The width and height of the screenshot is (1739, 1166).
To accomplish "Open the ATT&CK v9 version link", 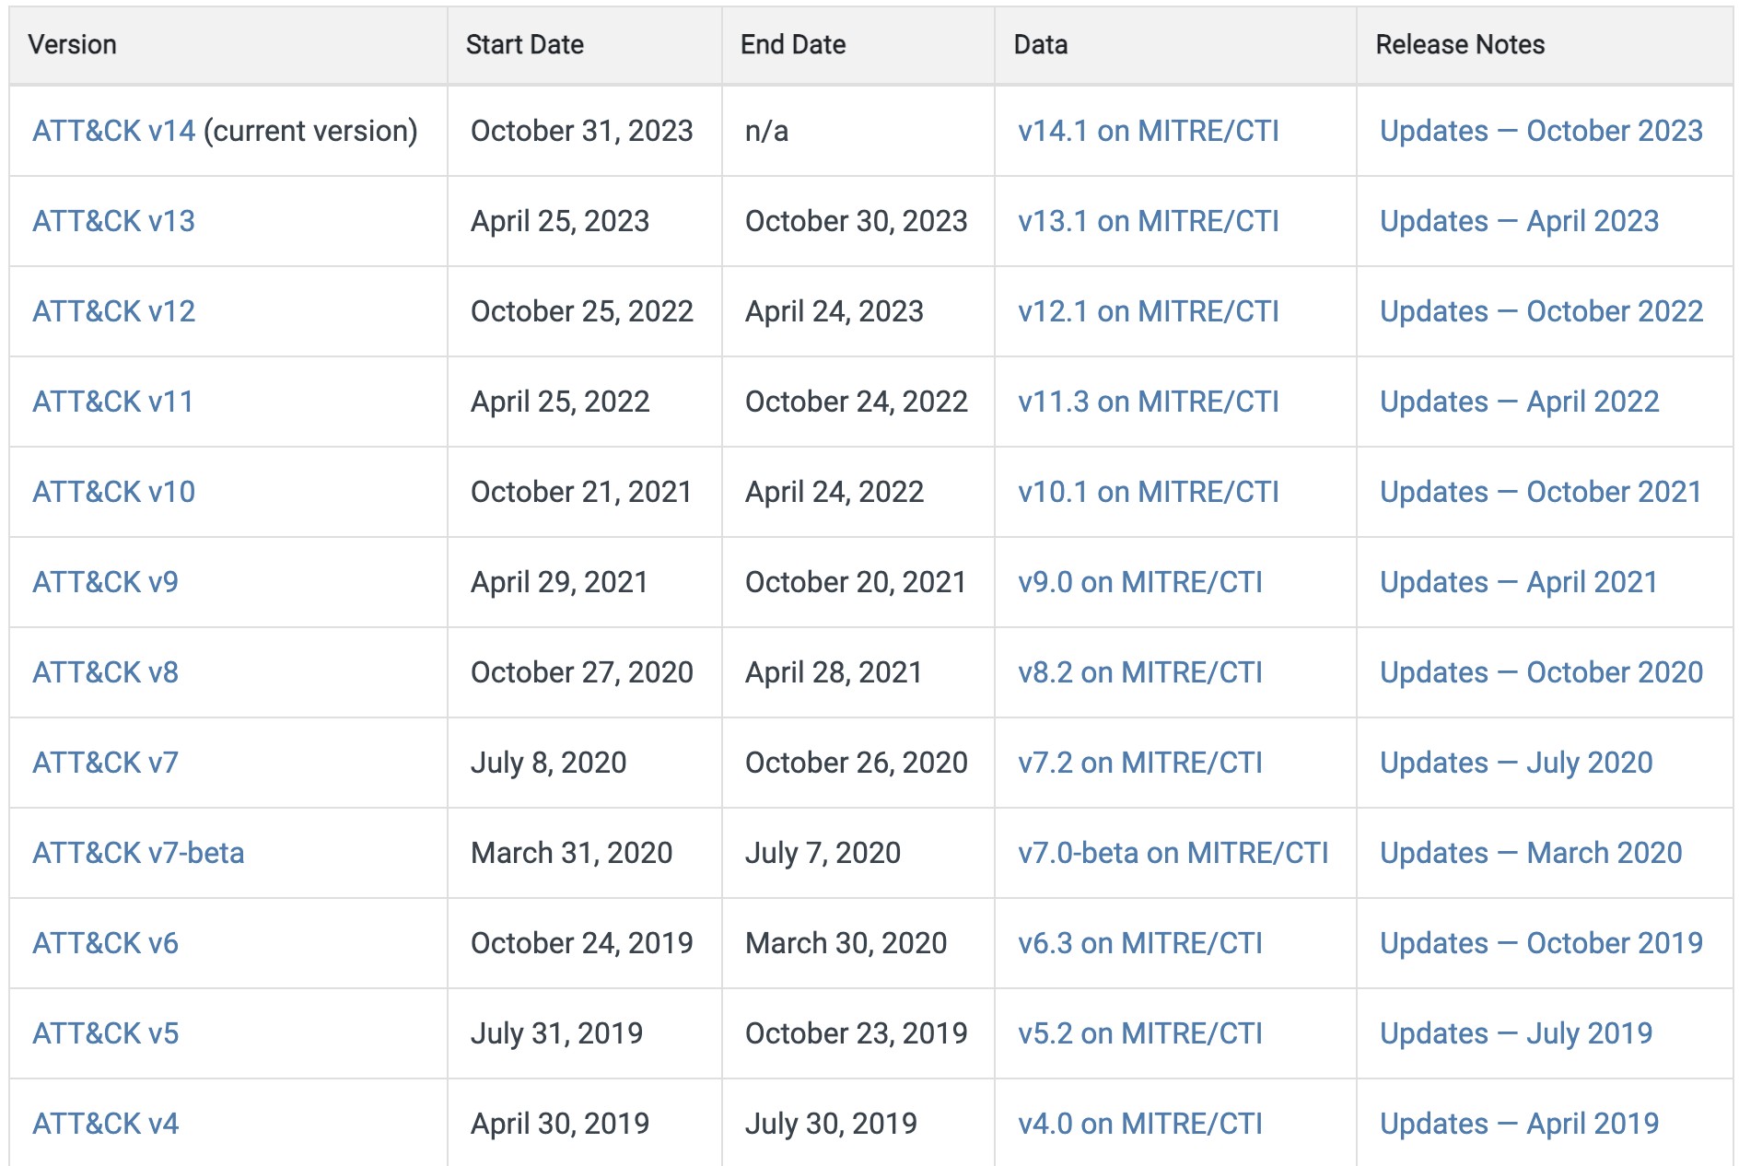I will 106,582.
